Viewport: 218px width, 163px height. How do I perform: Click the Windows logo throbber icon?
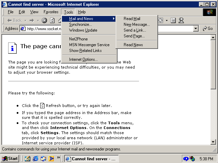coord(209,12)
